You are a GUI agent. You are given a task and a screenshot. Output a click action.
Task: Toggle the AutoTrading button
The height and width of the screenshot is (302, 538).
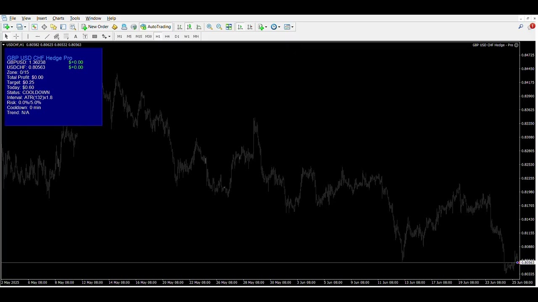tap(156, 27)
